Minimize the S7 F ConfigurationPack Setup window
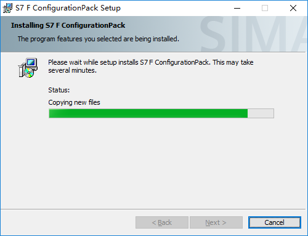The width and height of the screenshot is (308, 236). (237, 8)
